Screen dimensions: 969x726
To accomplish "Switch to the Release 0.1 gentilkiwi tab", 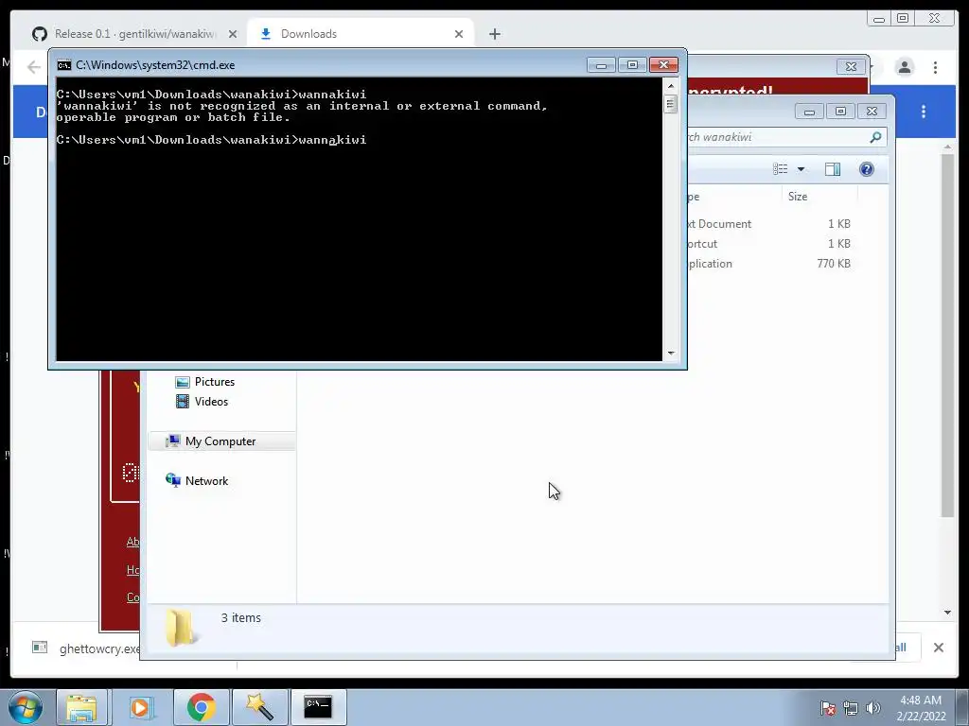I will [x=134, y=34].
